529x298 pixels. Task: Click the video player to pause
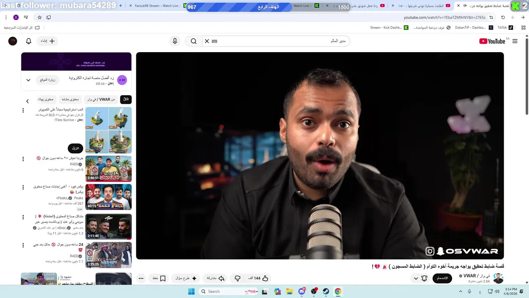(x=320, y=156)
